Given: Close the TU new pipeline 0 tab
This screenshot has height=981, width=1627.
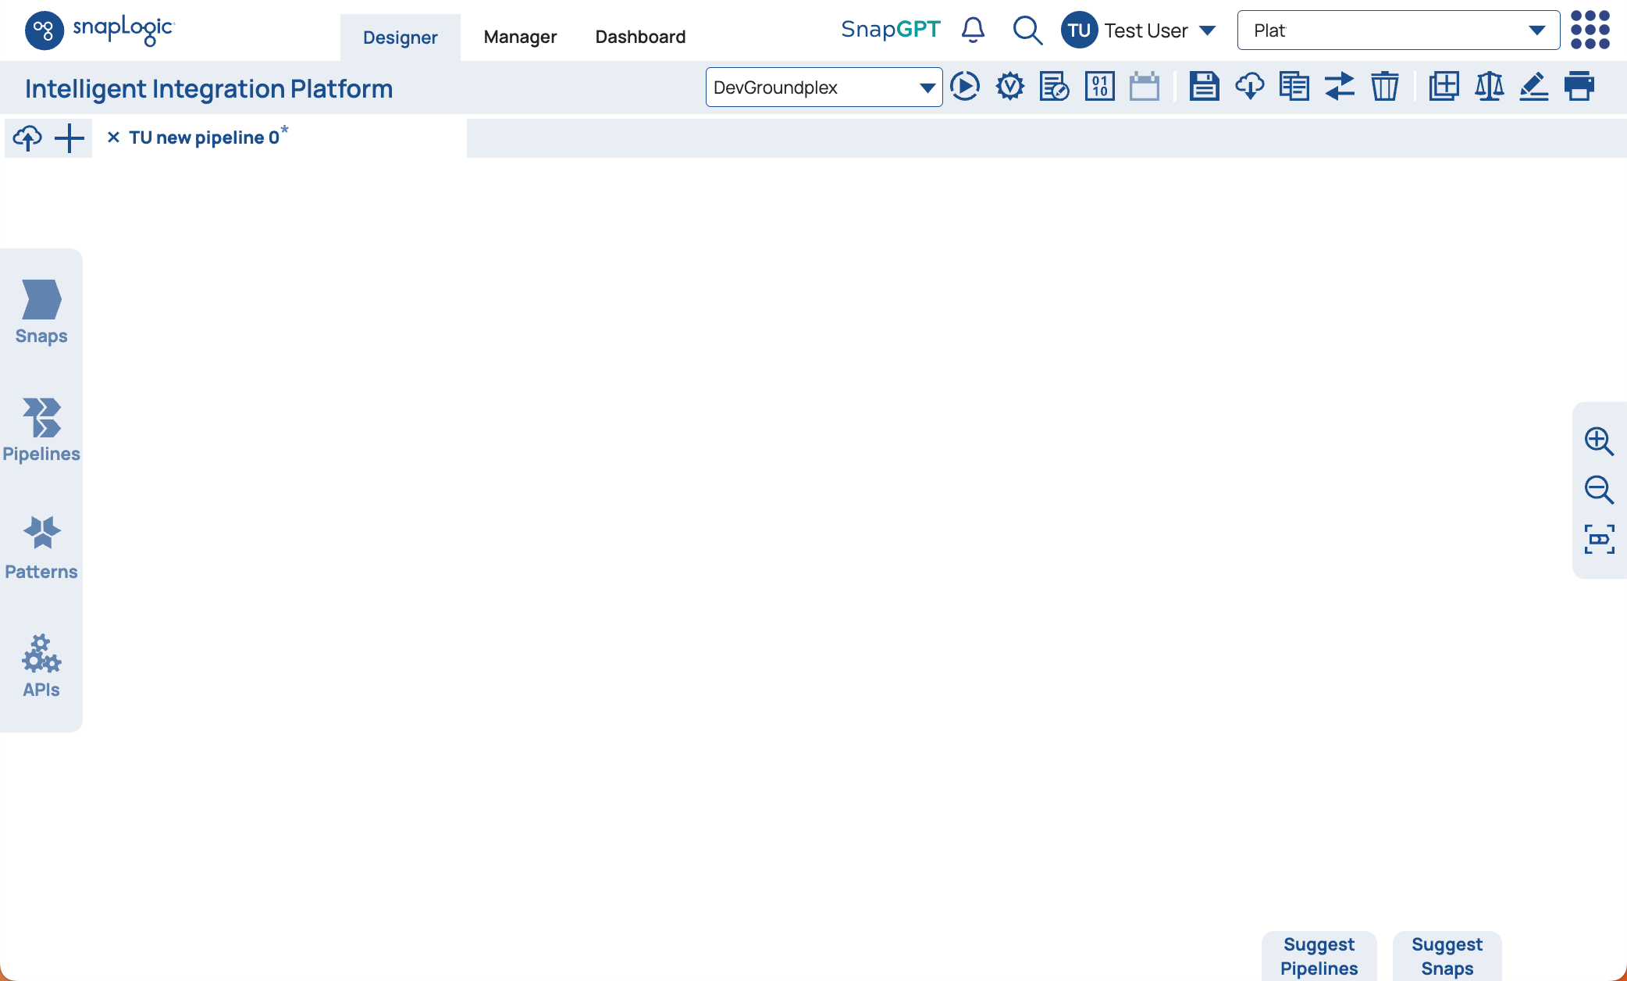Looking at the screenshot, I should (x=113, y=137).
